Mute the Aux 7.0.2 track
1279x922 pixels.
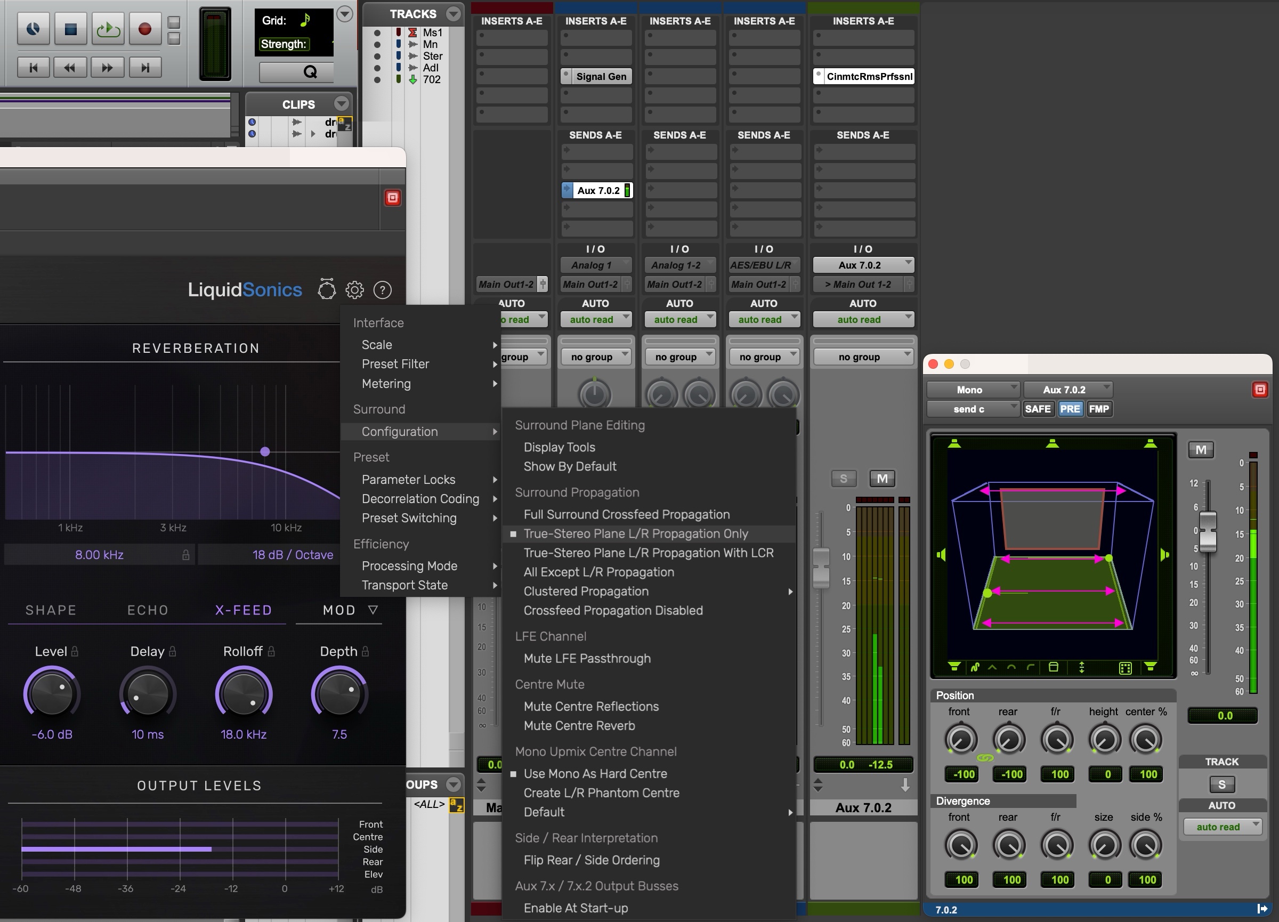pyautogui.click(x=882, y=479)
